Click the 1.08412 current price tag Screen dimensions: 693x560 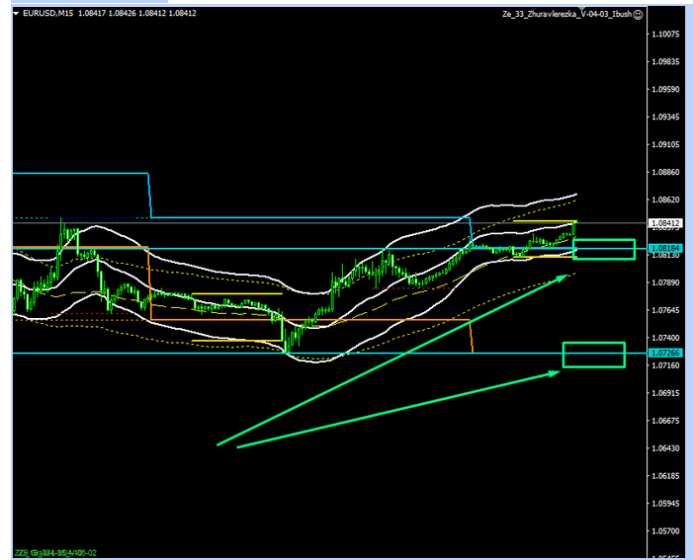pos(664,223)
